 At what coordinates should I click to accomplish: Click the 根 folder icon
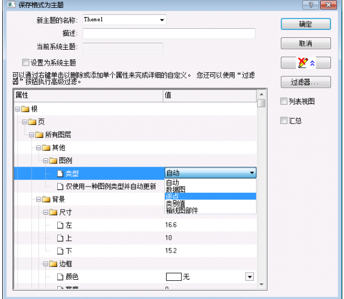click(x=26, y=109)
